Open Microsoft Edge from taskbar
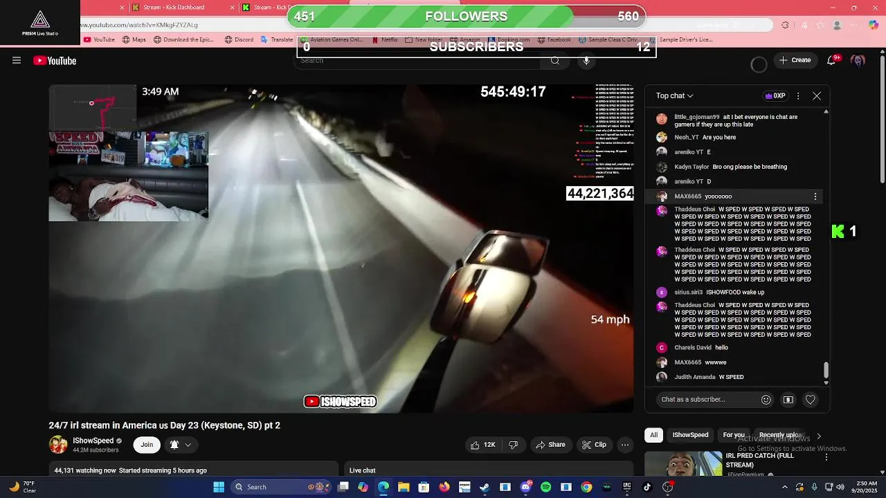Image resolution: width=886 pixels, height=498 pixels. click(383, 487)
